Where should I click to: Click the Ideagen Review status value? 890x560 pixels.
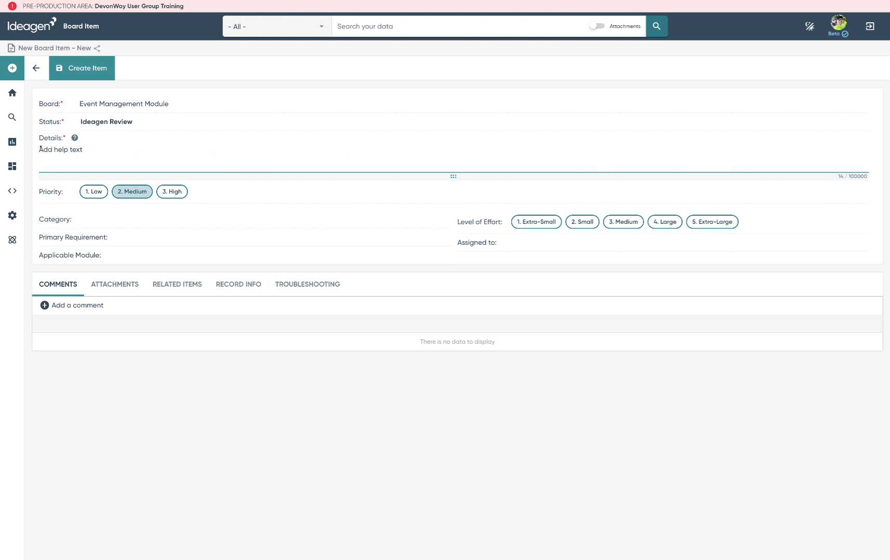pyautogui.click(x=106, y=122)
